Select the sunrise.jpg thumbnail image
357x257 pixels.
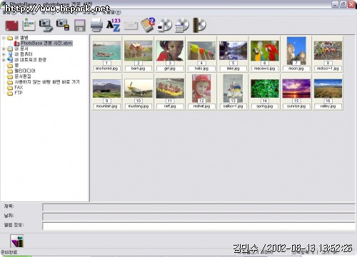(296, 89)
